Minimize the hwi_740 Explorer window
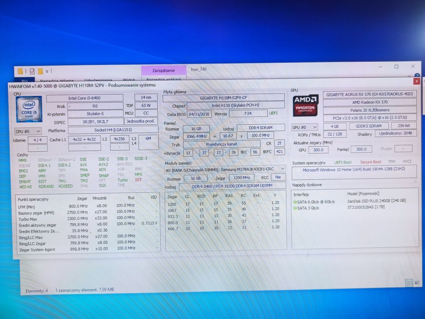Image resolution: width=425 pixels, height=319 pixels. (381, 67)
